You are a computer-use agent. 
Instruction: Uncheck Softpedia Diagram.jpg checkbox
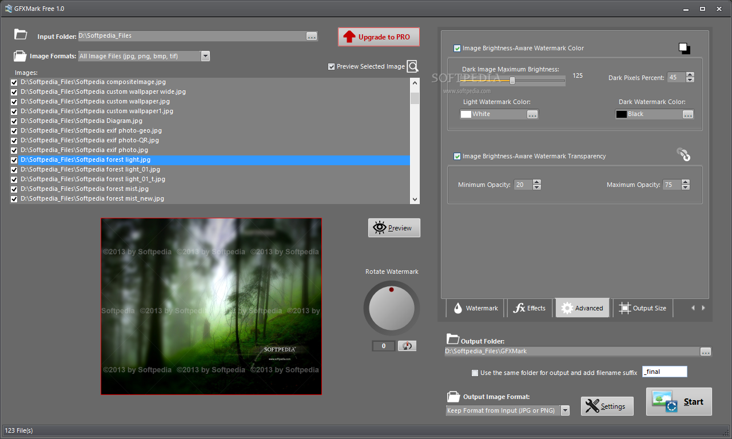[14, 121]
